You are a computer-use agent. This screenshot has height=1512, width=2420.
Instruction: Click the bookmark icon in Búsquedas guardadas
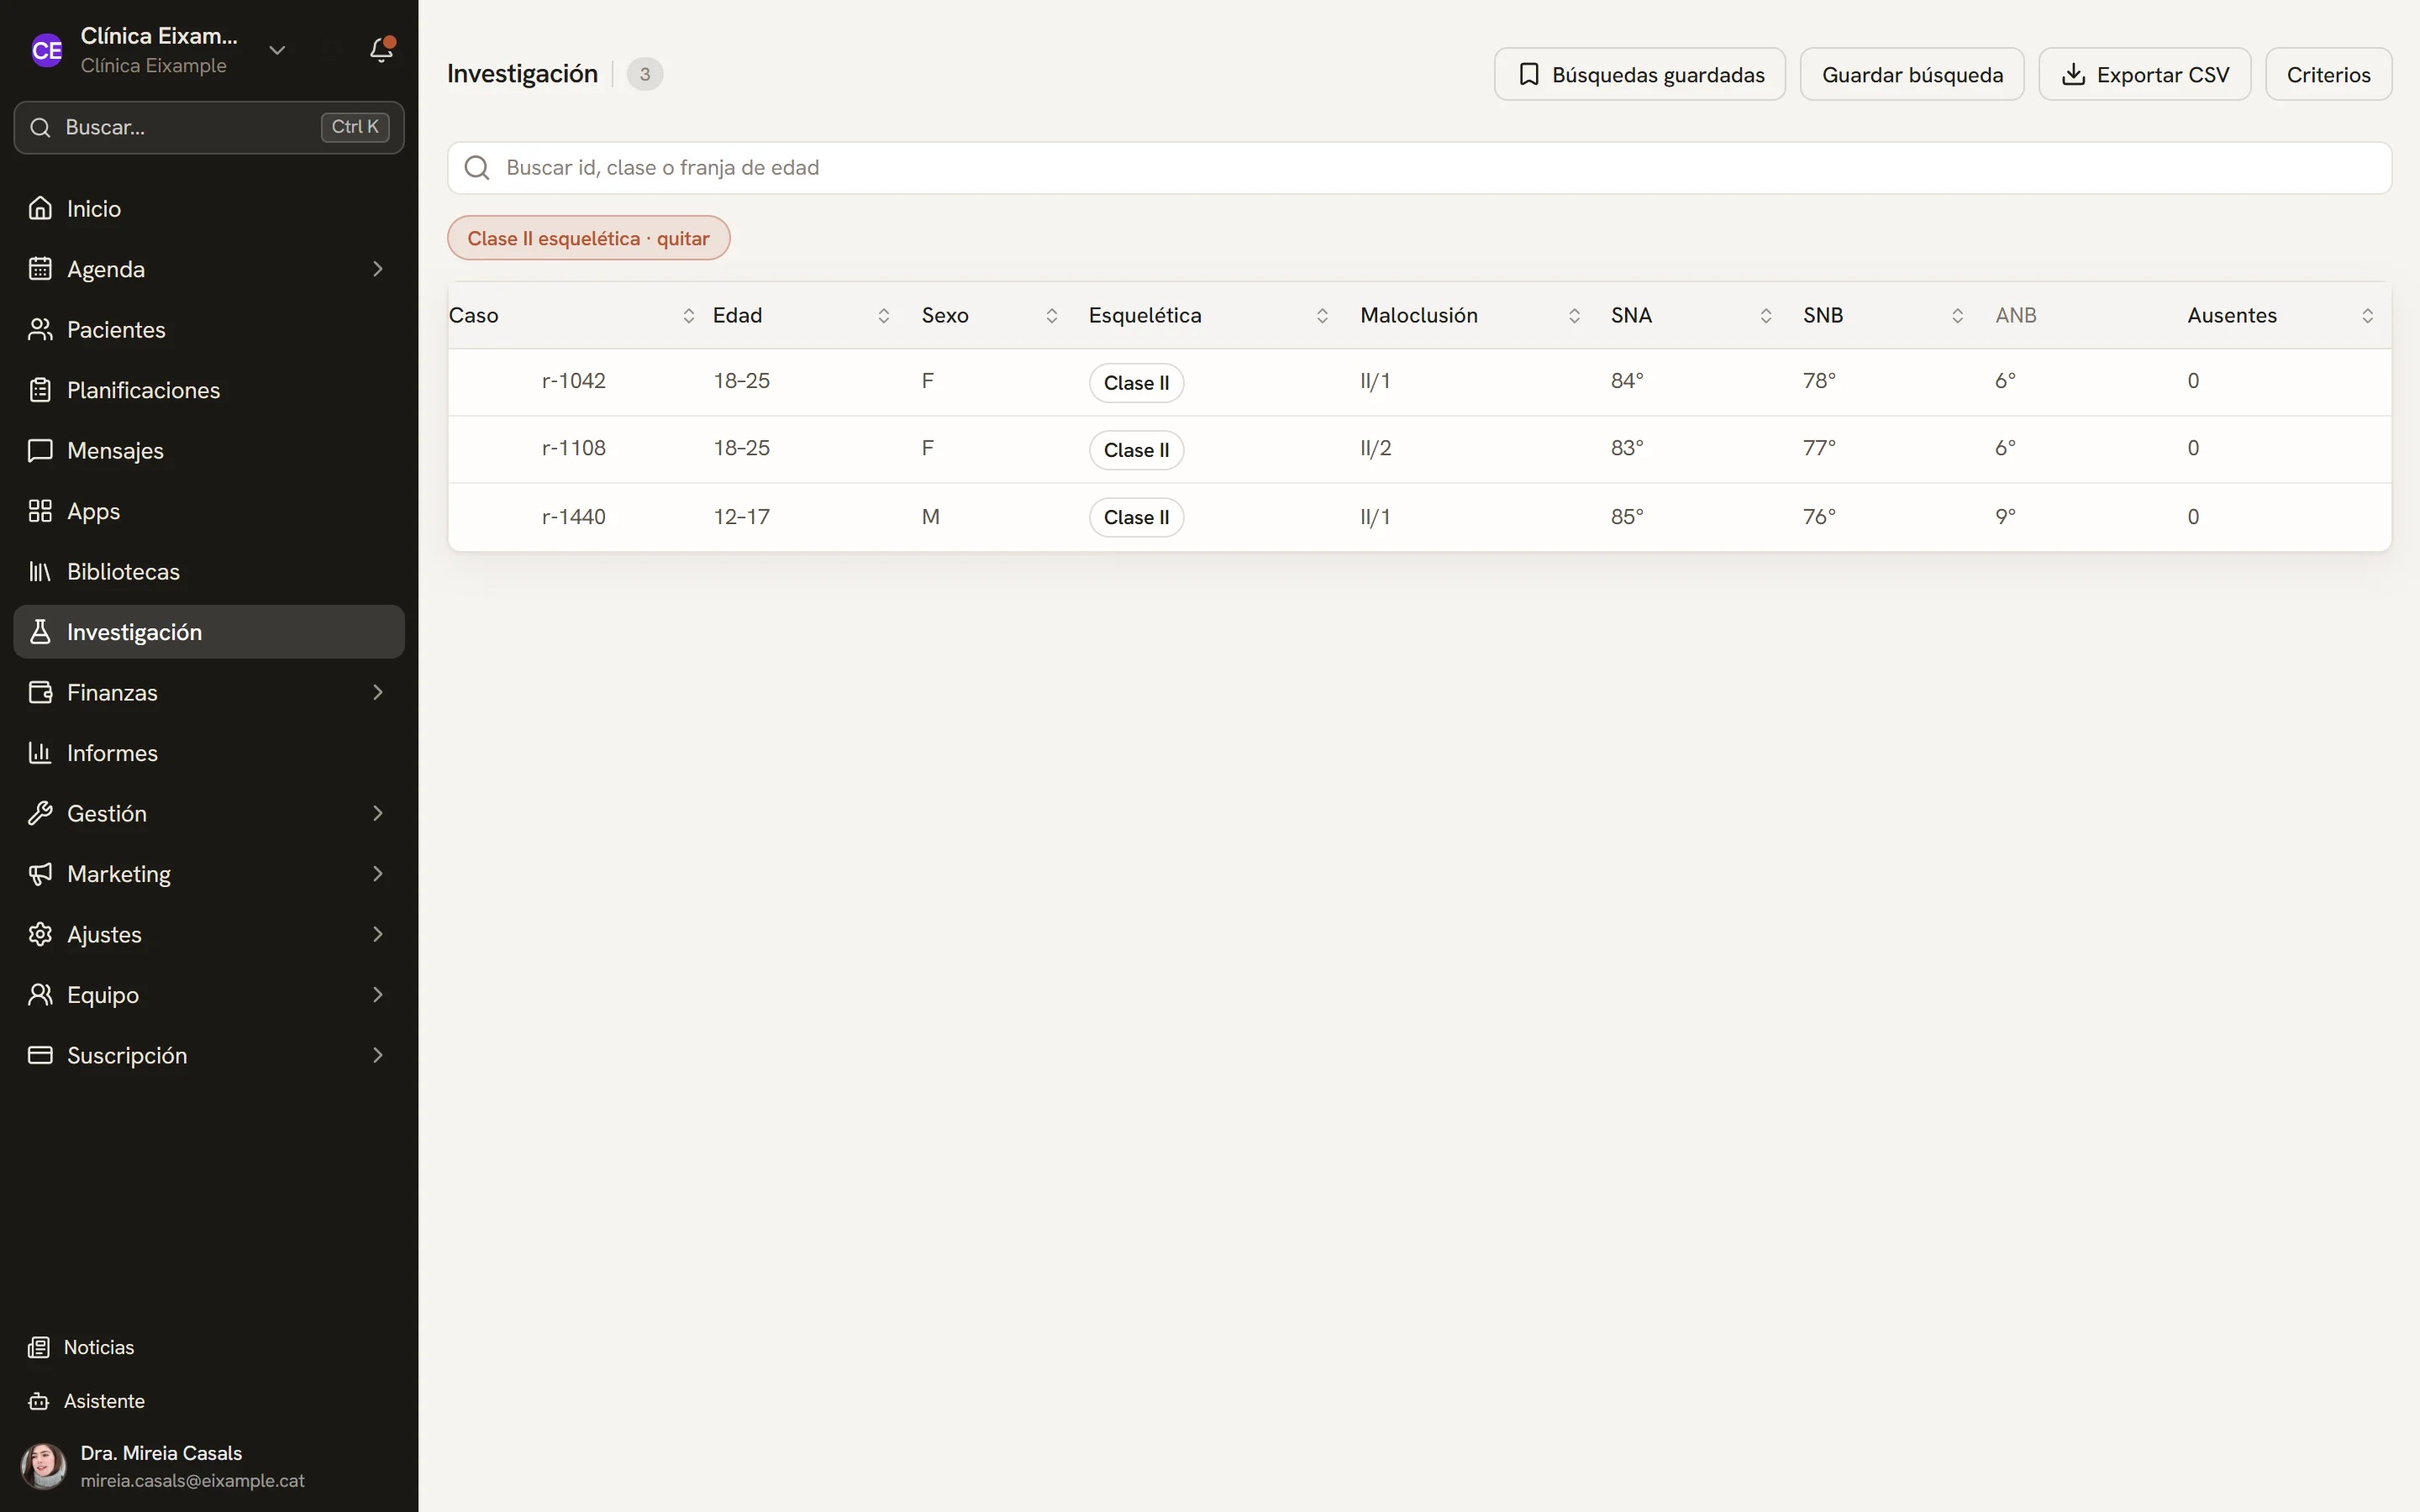[1529, 74]
